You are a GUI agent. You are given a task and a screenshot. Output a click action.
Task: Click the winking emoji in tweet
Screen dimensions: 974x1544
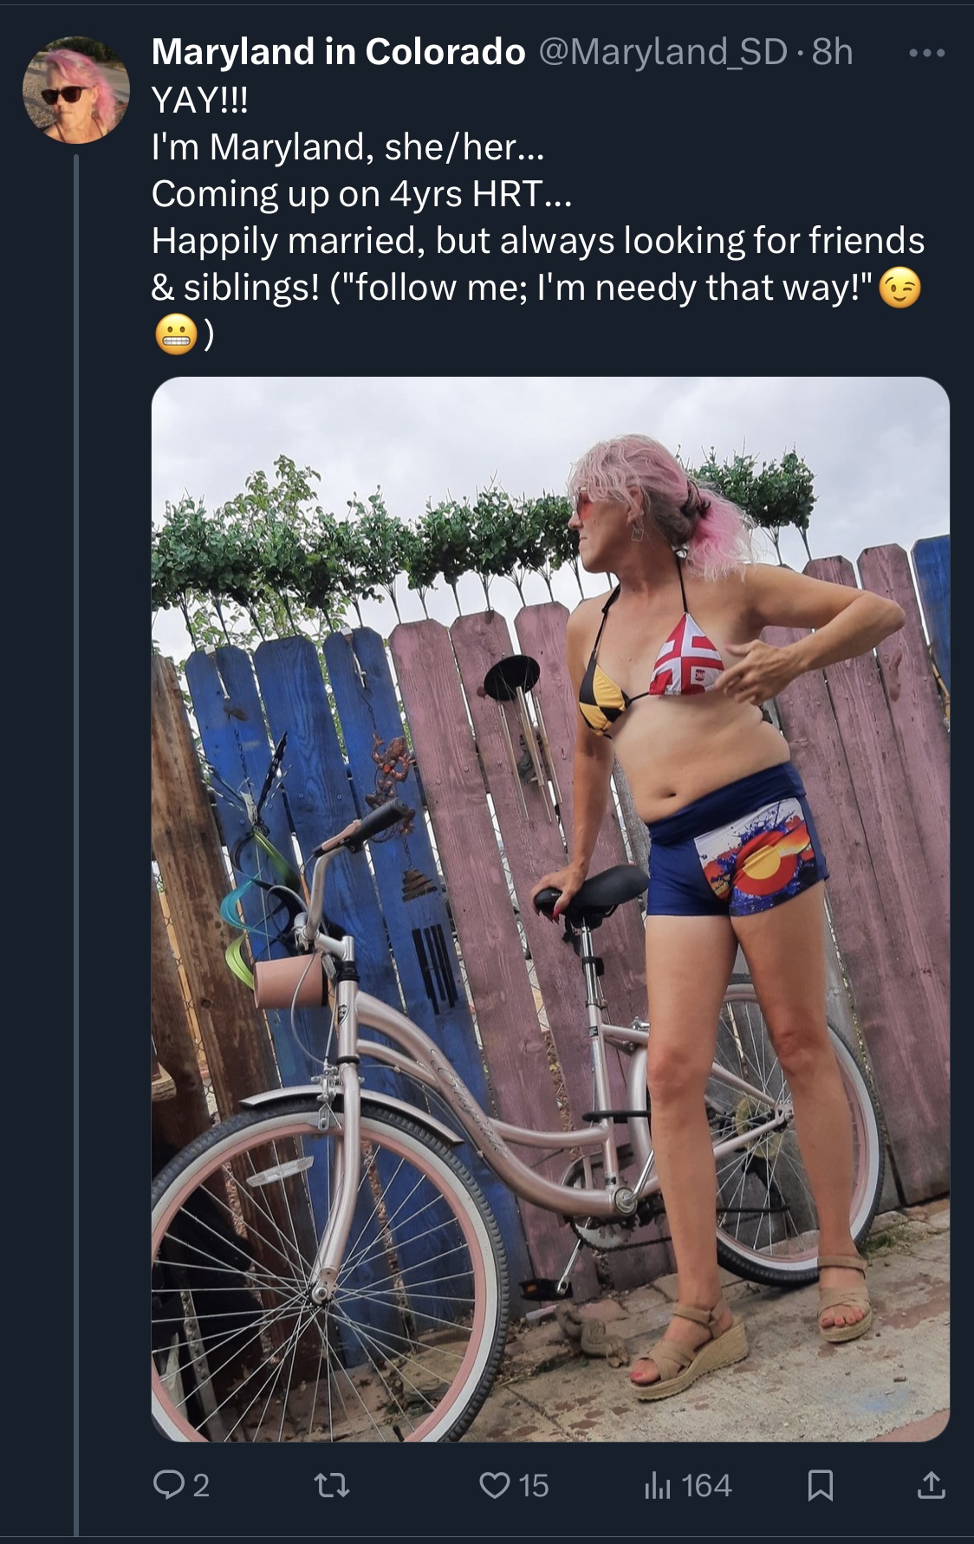point(899,288)
